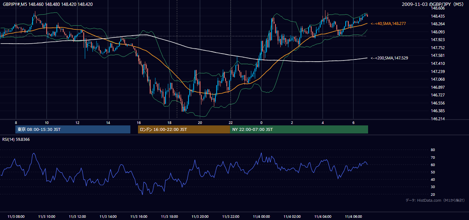Select the 東京 08:00-15:30 JST session bar
The width and height of the screenshot is (469, 220).
pos(73,129)
